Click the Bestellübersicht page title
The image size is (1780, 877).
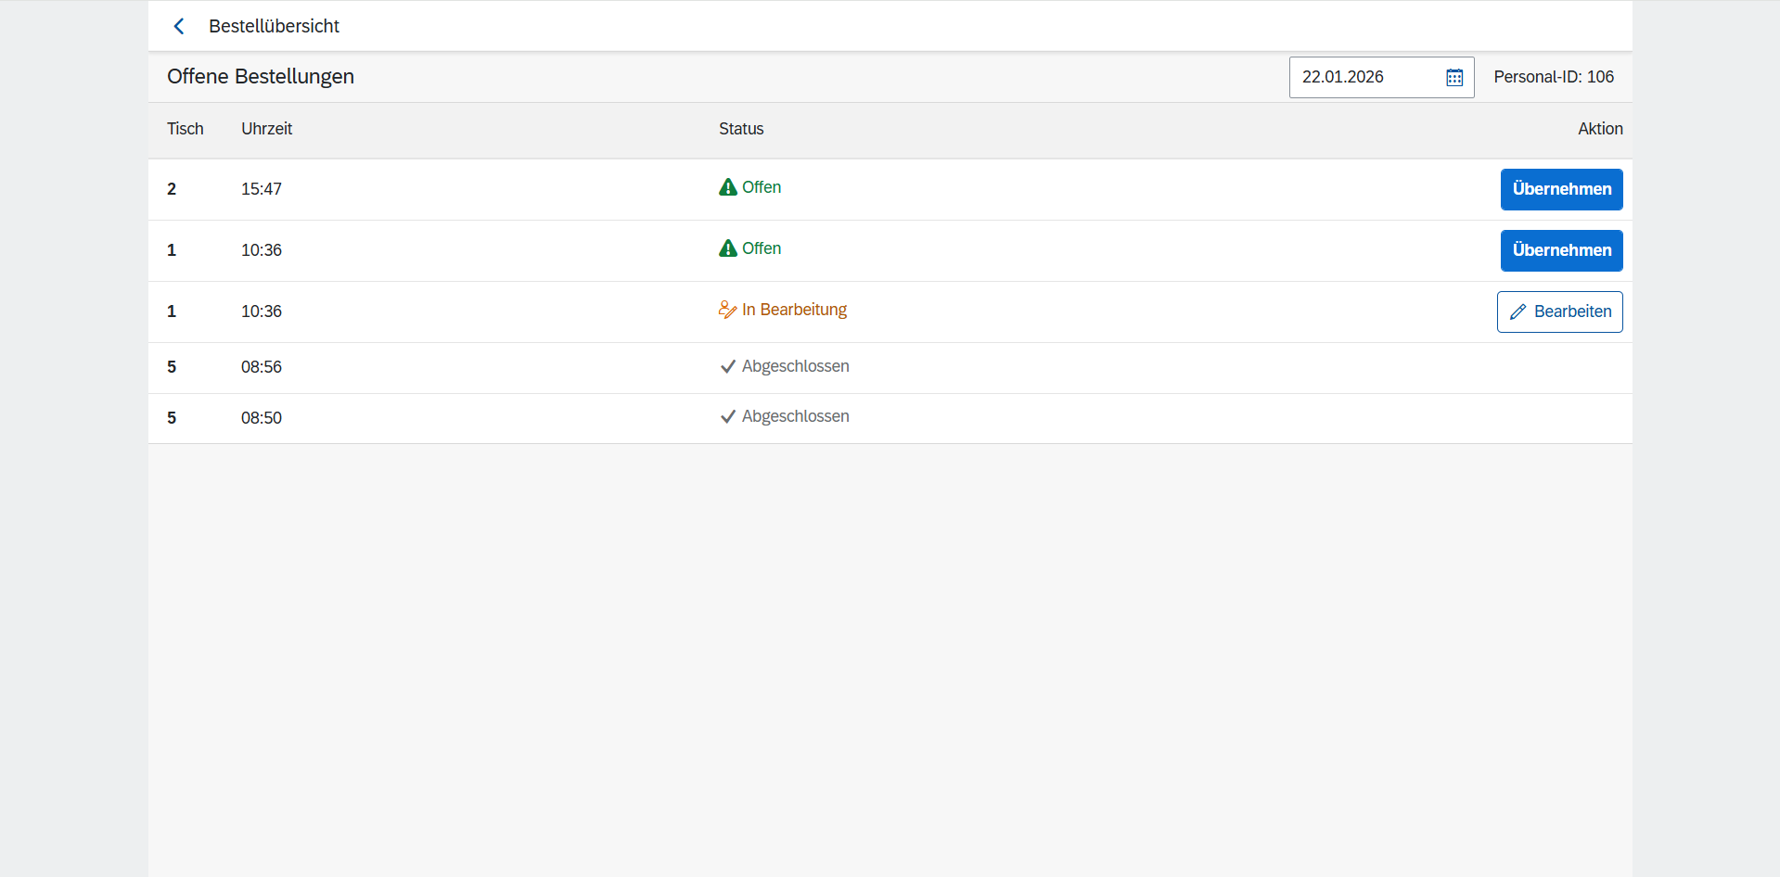coord(274,26)
